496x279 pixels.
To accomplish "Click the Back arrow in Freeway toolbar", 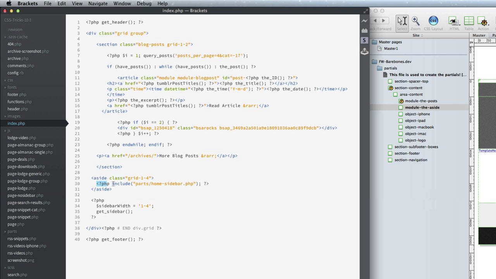I will point(375,21).
